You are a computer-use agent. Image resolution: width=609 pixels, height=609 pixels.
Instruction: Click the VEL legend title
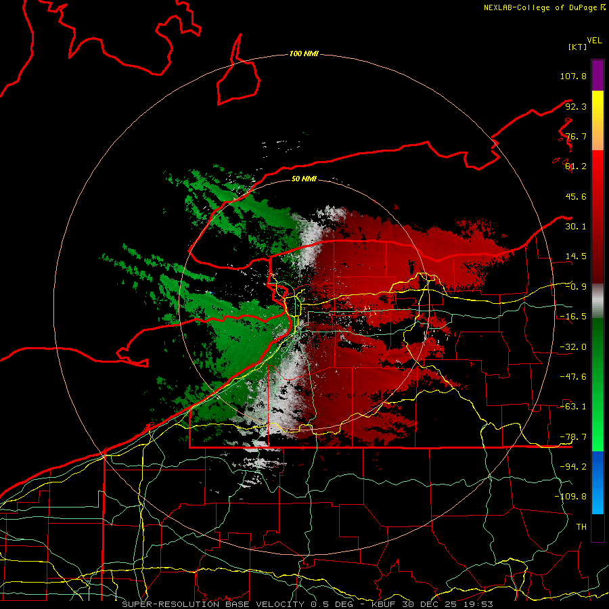pos(594,41)
